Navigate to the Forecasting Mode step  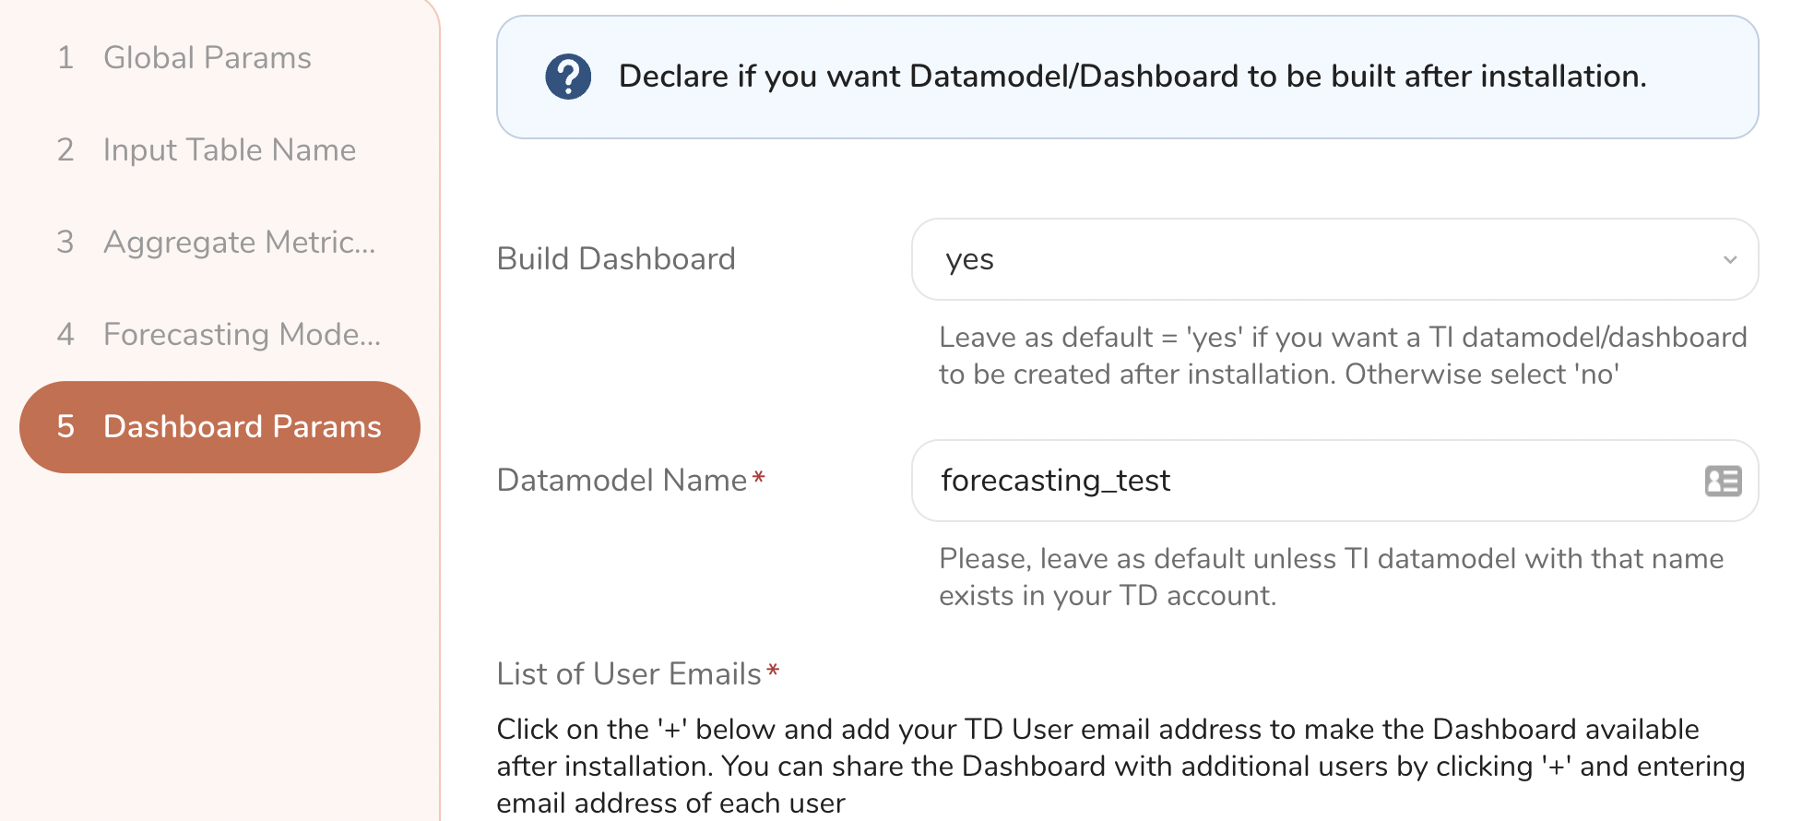point(242,335)
